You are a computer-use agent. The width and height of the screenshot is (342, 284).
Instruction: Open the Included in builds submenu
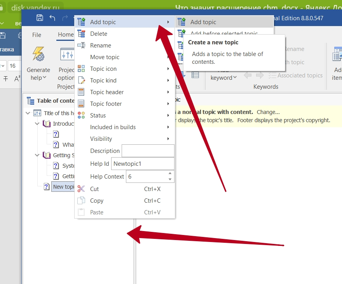113,127
